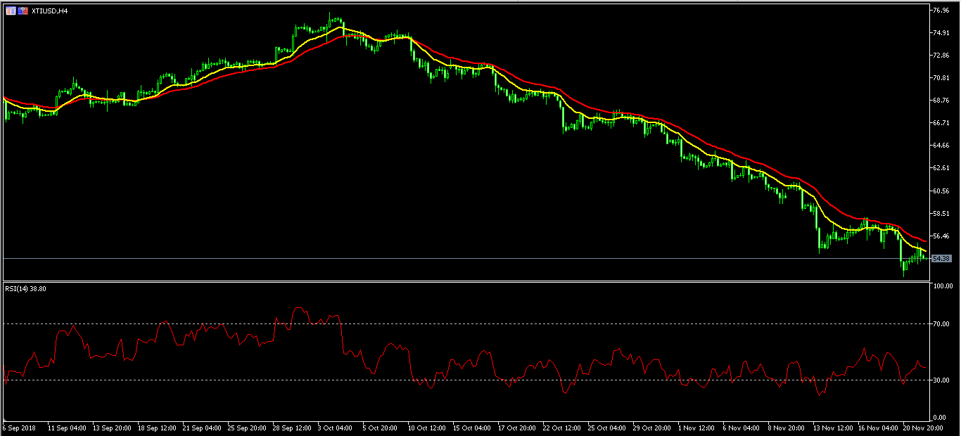Click the RSI 70.00 level label
The width and height of the screenshot is (961, 436).
click(941, 323)
